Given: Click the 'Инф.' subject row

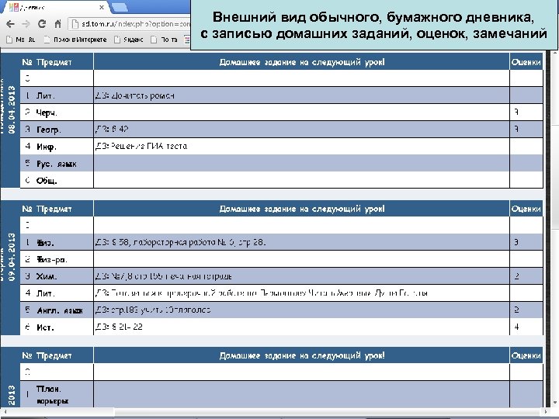Looking at the screenshot, I should 47,147.
